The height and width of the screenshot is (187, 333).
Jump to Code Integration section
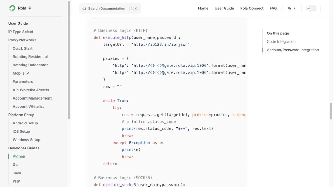pos(281,41)
